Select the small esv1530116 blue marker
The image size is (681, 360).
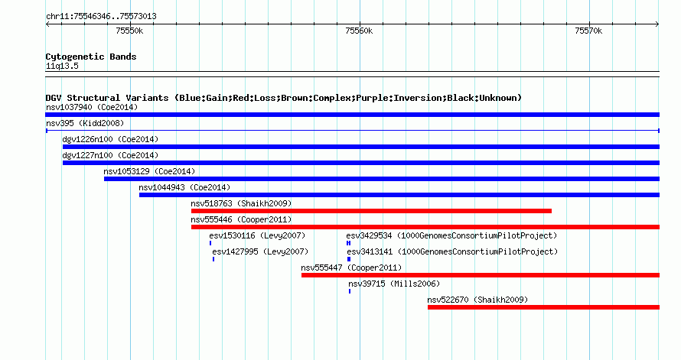click(210, 243)
